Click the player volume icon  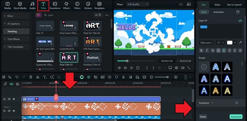[182, 68]
